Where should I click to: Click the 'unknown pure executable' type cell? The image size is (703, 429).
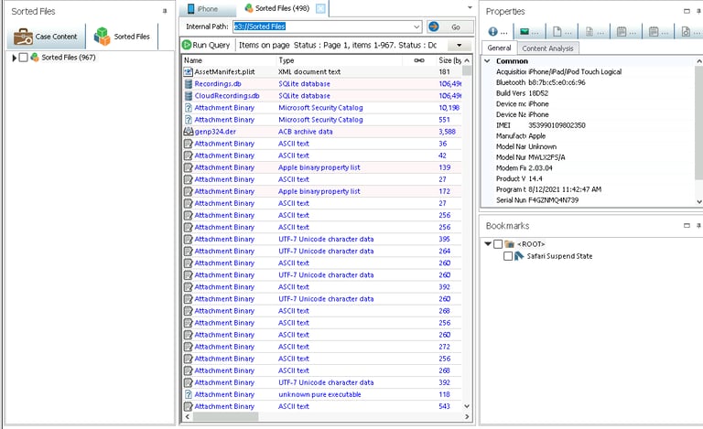click(x=319, y=394)
